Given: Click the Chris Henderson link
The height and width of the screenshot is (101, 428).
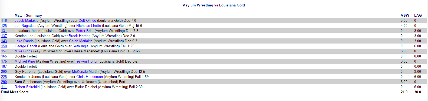Looking at the screenshot, I should pyautogui.click(x=90, y=77).
